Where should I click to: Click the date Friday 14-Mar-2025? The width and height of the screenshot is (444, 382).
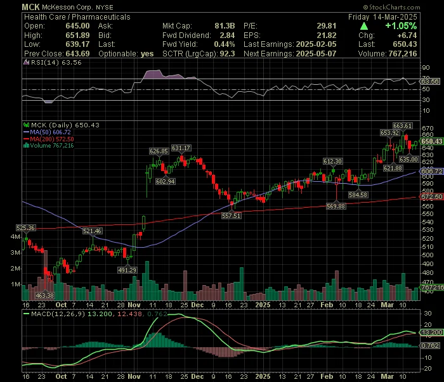click(x=382, y=17)
